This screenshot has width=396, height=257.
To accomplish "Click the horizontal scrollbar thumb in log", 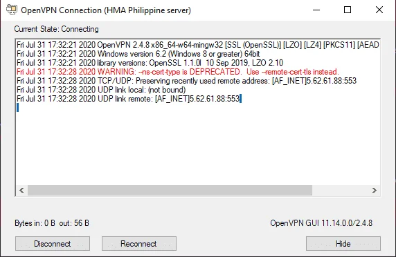I will [170, 190].
